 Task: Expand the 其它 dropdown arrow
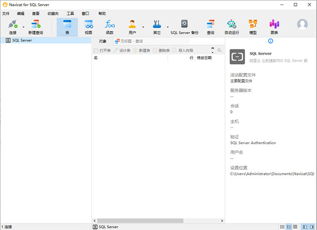(x=167, y=27)
